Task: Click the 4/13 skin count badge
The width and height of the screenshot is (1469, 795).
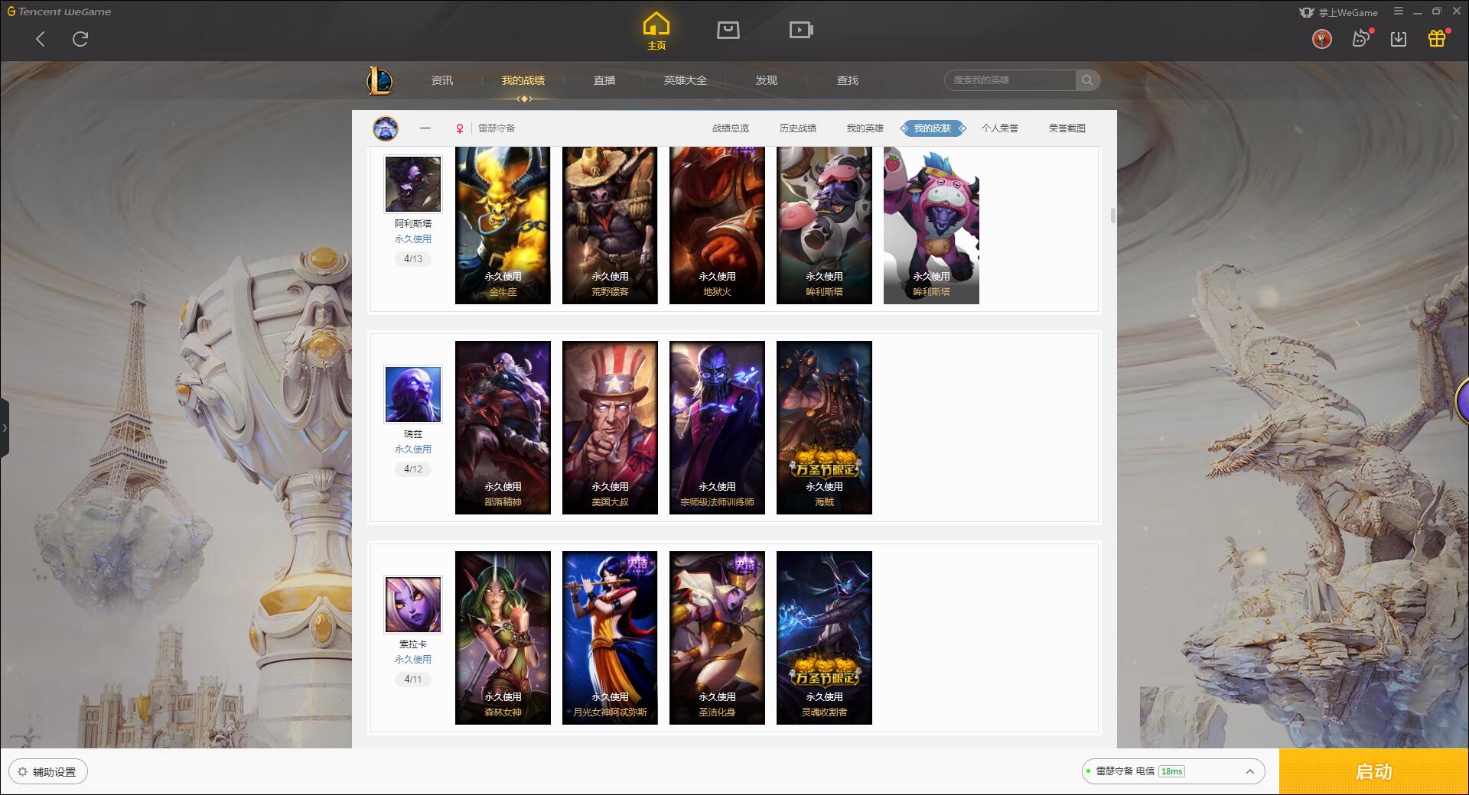Action: pos(413,259)
